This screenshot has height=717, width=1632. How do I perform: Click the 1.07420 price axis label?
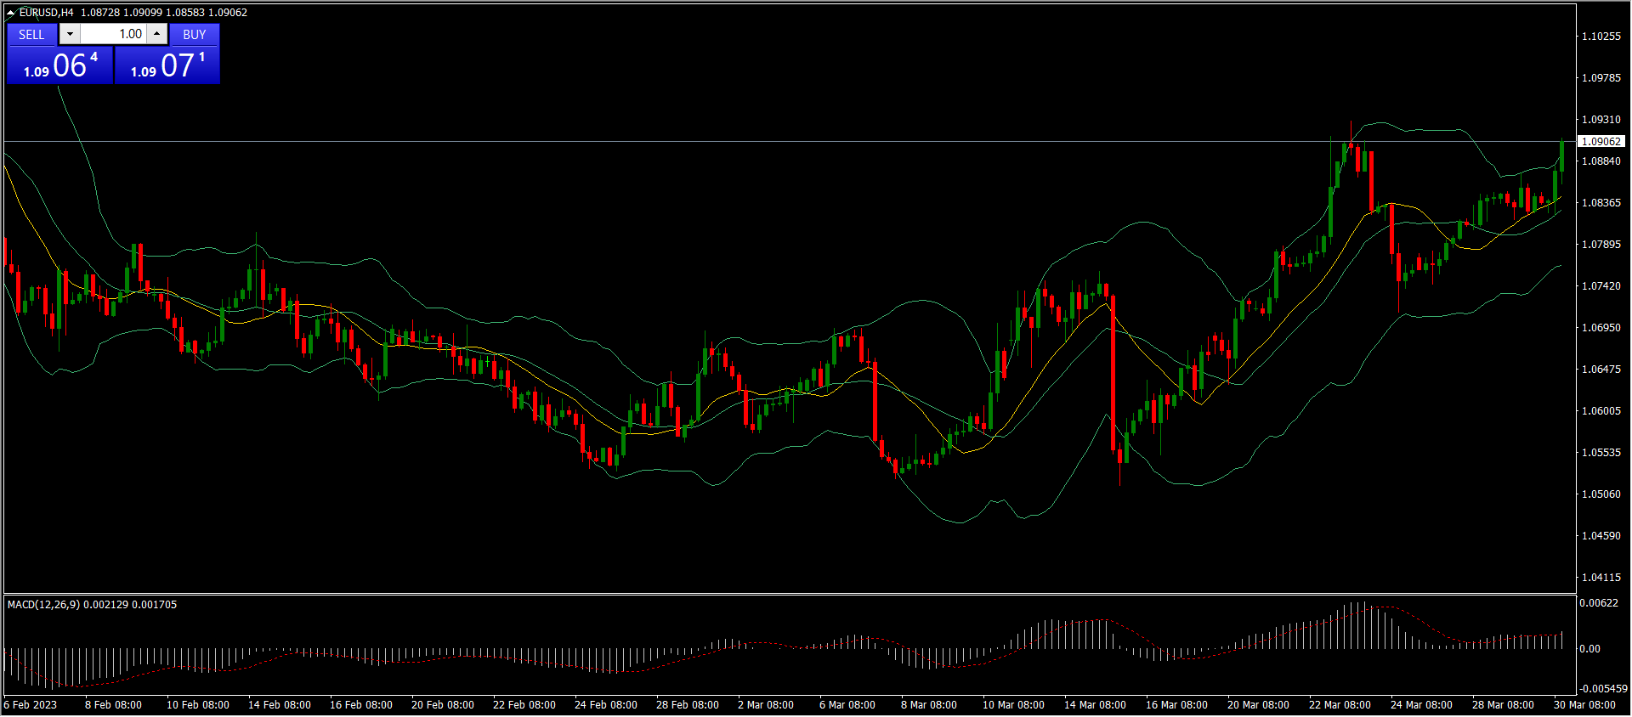point(1601,286)
